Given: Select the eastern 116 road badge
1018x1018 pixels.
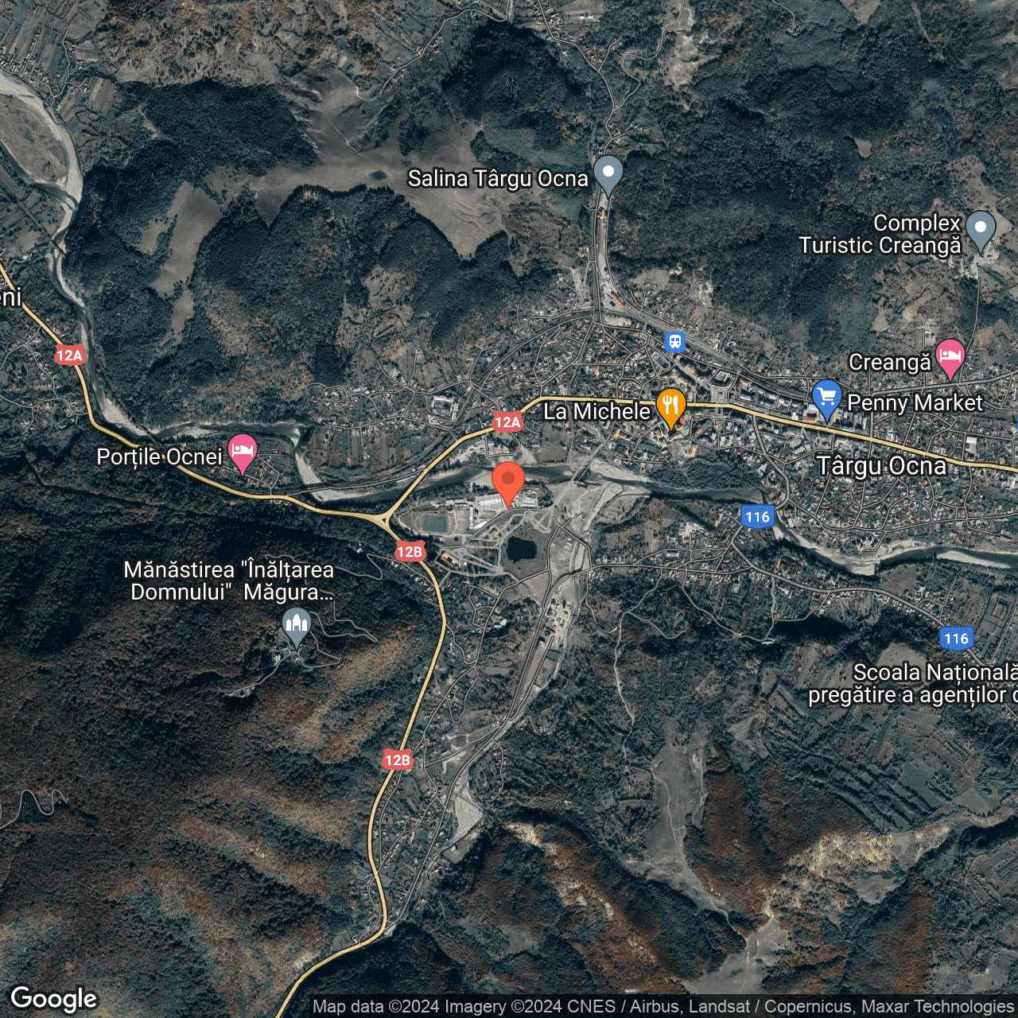Looking at the screenshot, I should click(956, 638).
